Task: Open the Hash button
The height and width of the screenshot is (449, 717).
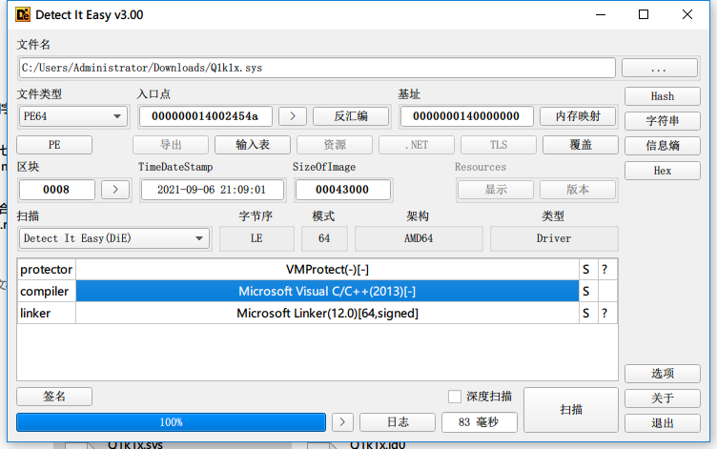Action: pos(662,96)
